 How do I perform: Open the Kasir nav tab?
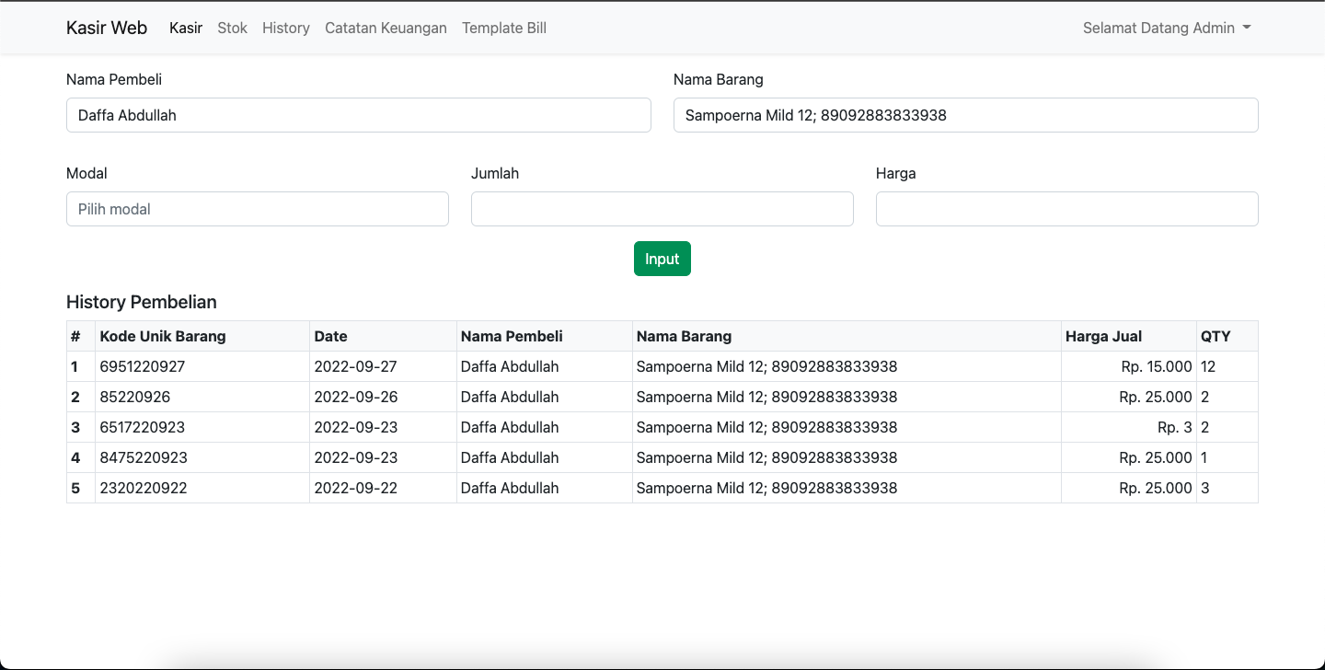186,28
